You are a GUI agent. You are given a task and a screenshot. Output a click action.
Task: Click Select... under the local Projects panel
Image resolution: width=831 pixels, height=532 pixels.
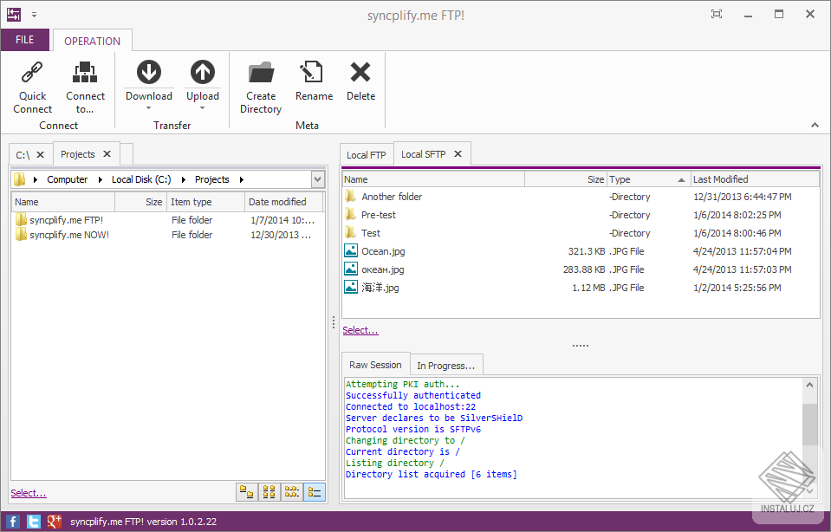click(x=27, y=492)
